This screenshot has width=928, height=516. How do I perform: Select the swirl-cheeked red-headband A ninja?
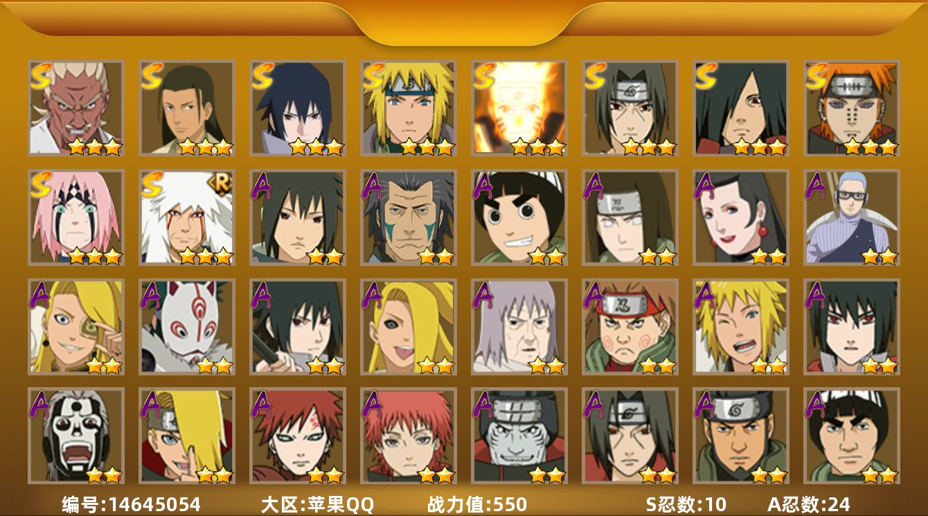[x=630, y=327]
